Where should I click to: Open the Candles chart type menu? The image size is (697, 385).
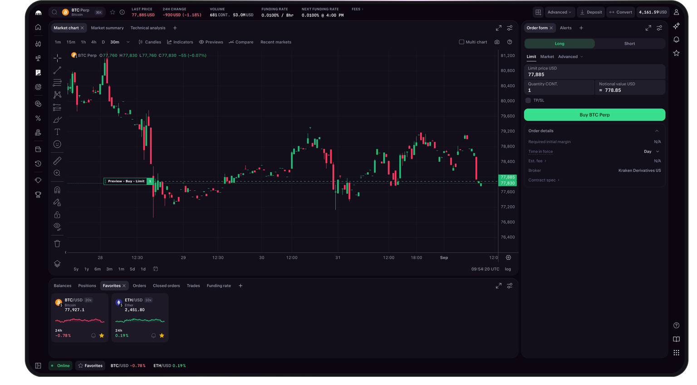pyautogui.click(x=150, y=42)
